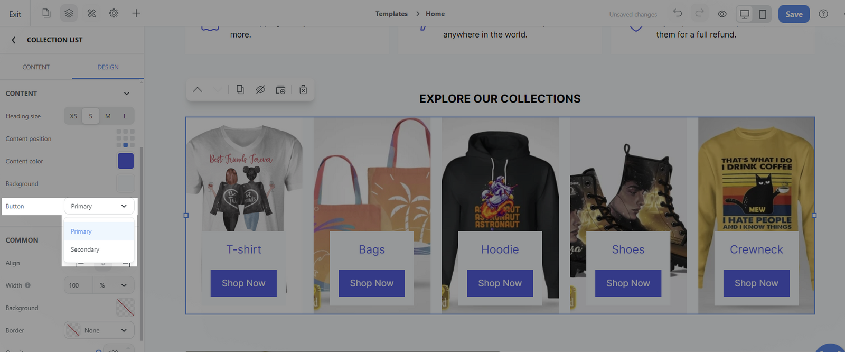Select the Shoes collection title
845x352 pixels.
tap(628, 249)
